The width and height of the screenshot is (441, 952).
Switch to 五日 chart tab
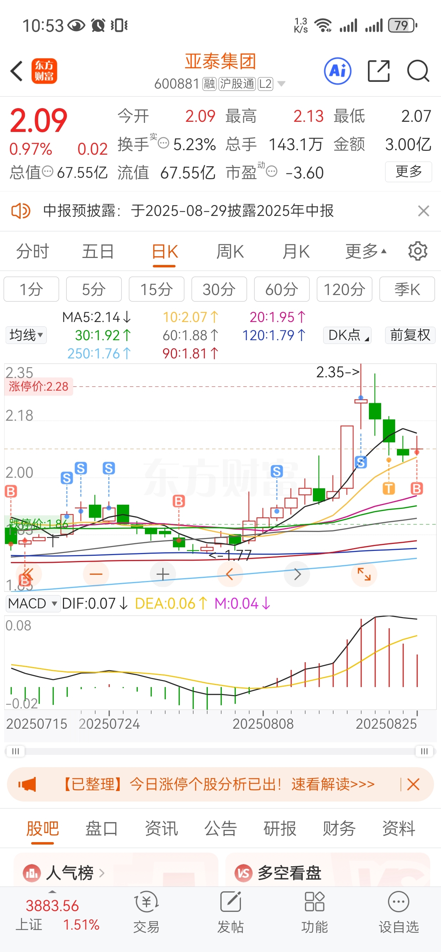point(98,251)
